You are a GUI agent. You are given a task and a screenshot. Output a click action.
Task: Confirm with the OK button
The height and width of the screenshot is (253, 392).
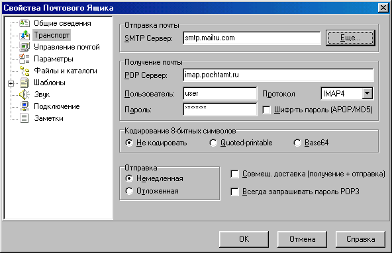[244, 239]
